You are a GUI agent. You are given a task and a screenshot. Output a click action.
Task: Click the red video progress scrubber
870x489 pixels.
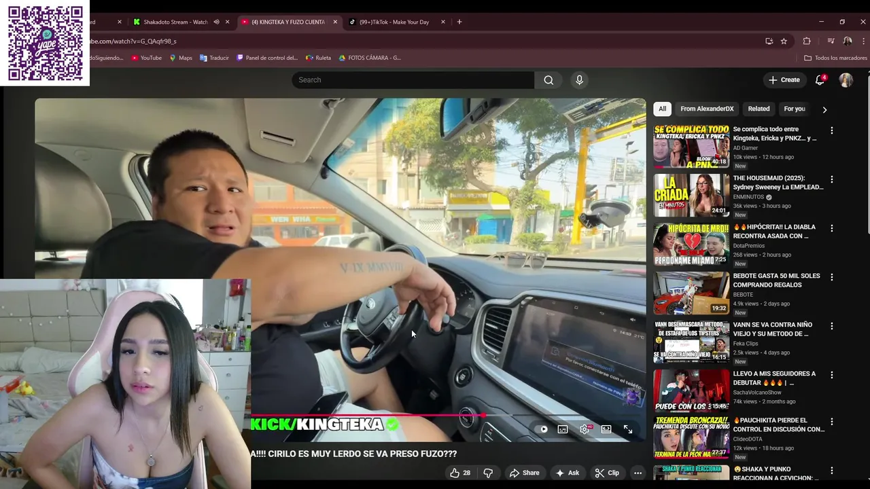tap(483, 415)
